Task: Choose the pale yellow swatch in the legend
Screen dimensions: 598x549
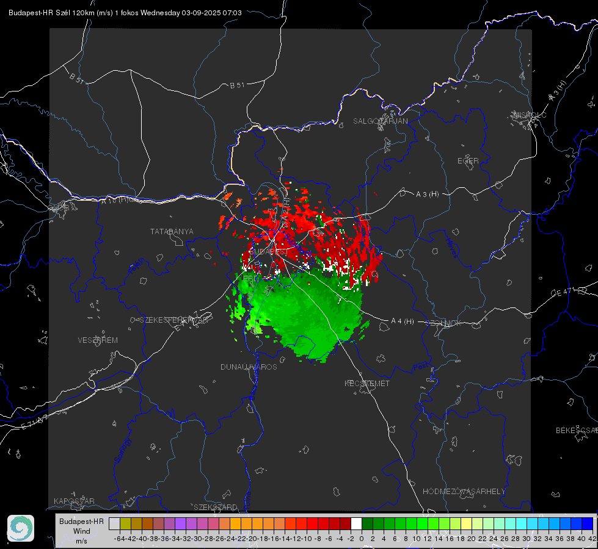Action: [467, 523]
